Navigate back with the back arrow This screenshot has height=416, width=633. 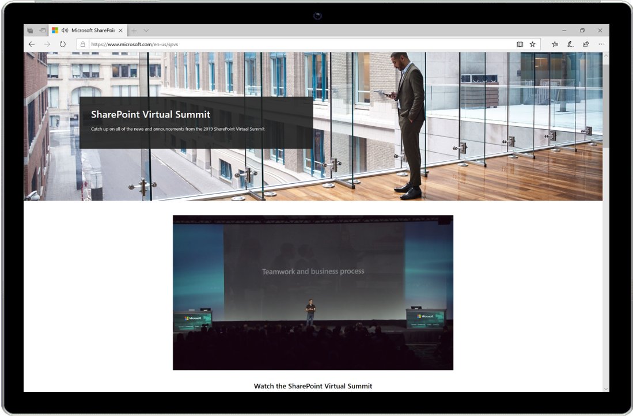(x=31, y=44)
